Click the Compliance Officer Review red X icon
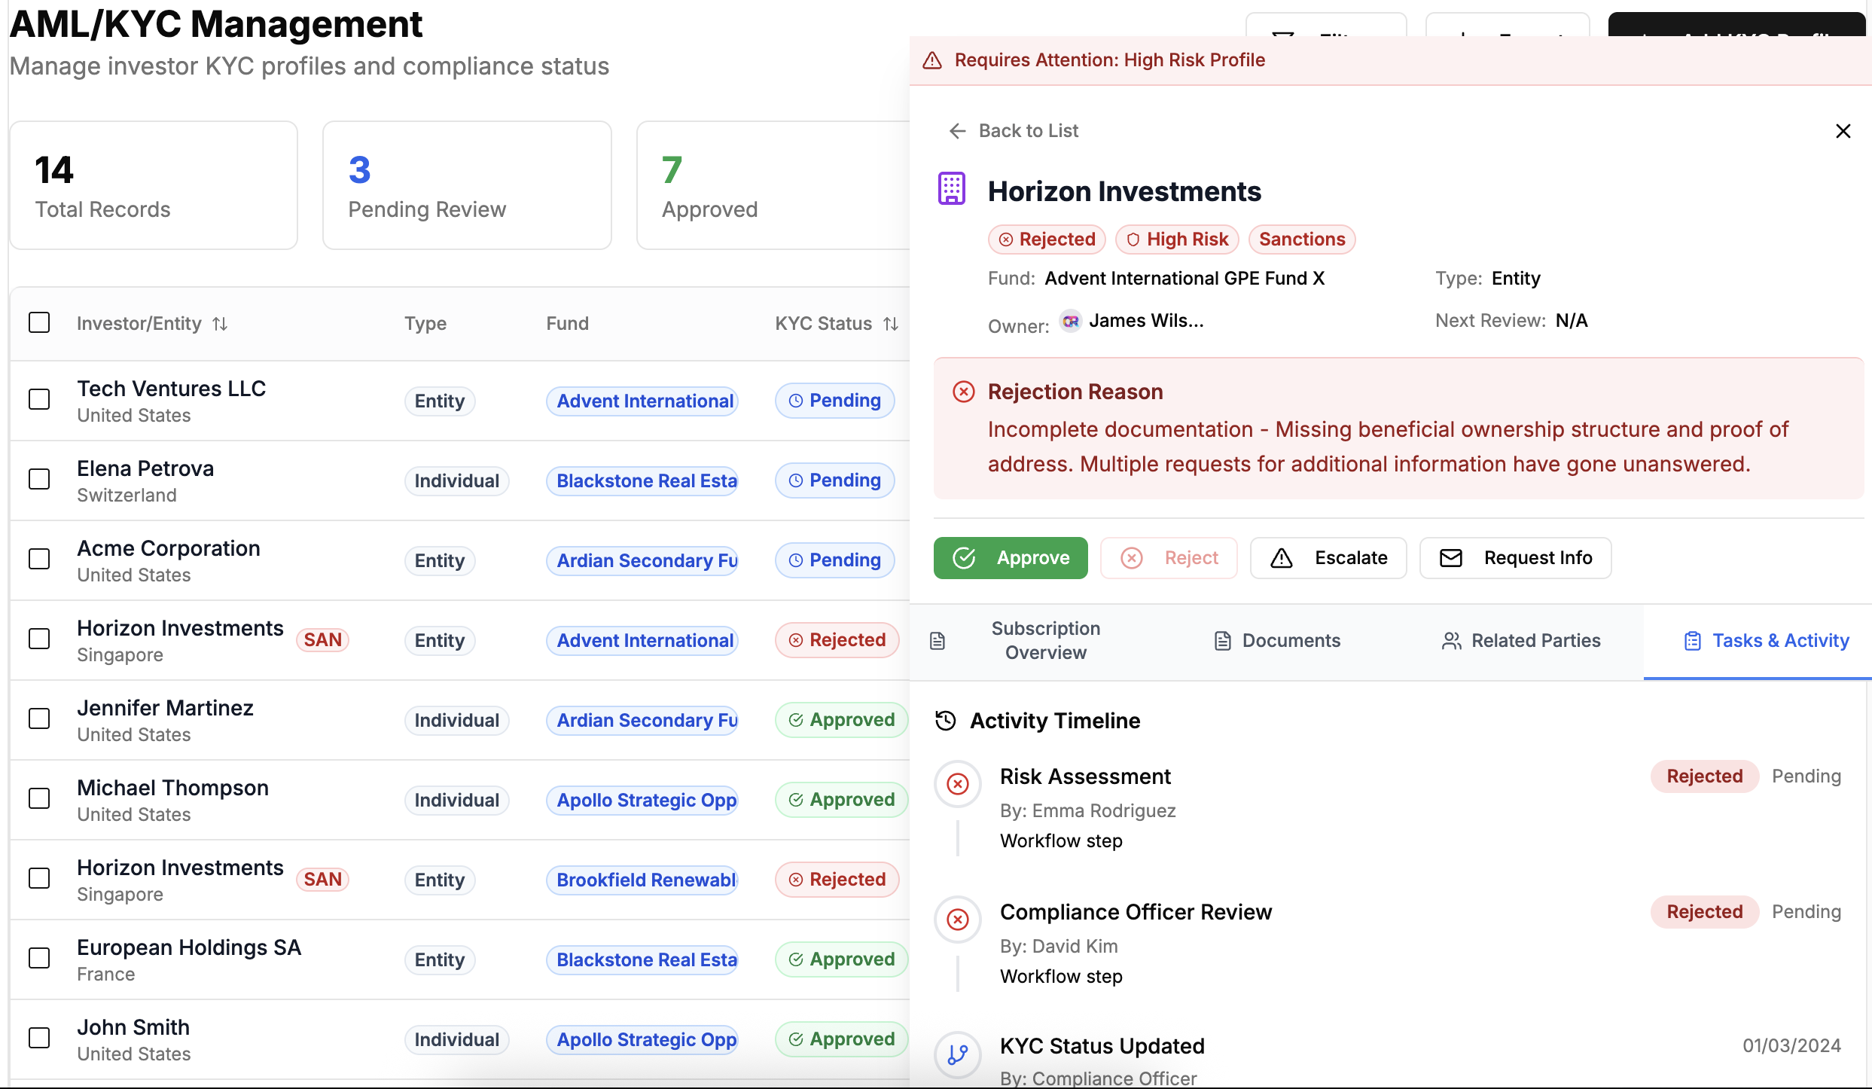1872x1089 pixels. point(958,920)
